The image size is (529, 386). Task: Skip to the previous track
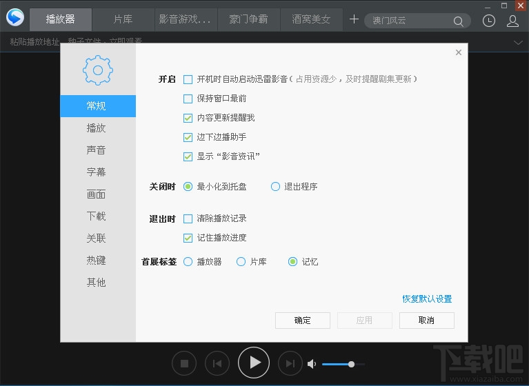(217, 363)
